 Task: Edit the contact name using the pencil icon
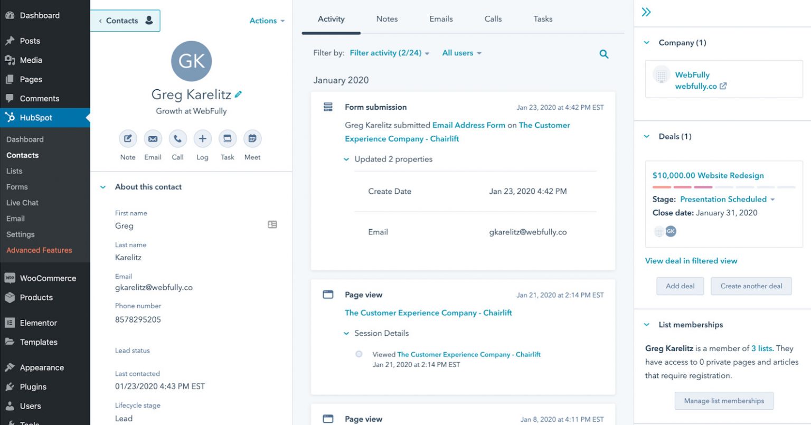239,93
